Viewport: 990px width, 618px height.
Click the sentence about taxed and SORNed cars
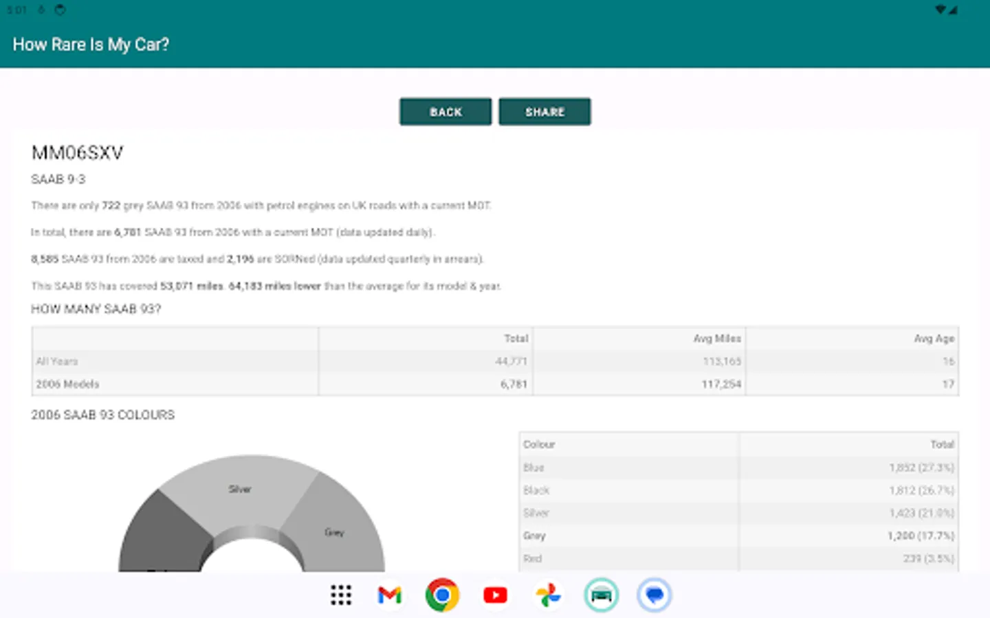(x=258, y=259)
